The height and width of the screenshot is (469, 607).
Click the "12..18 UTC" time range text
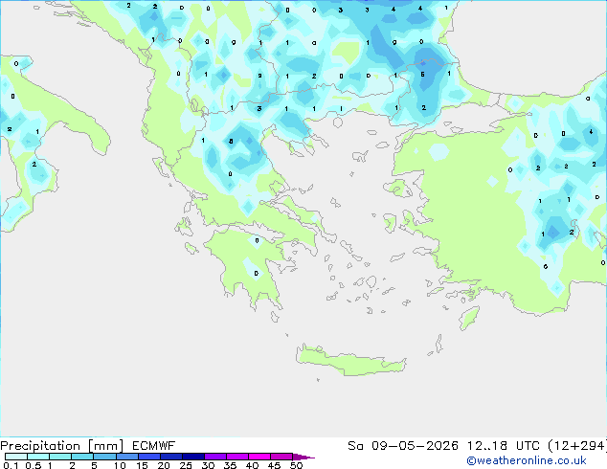coord(504,446)
